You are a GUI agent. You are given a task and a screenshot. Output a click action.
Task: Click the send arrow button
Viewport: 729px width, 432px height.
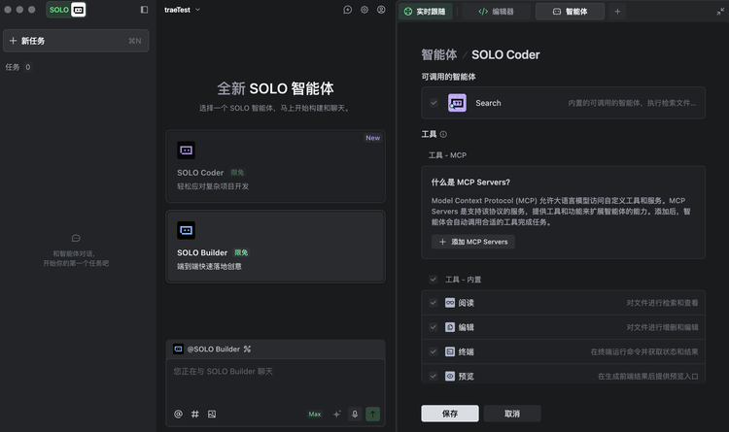[373, 414]
